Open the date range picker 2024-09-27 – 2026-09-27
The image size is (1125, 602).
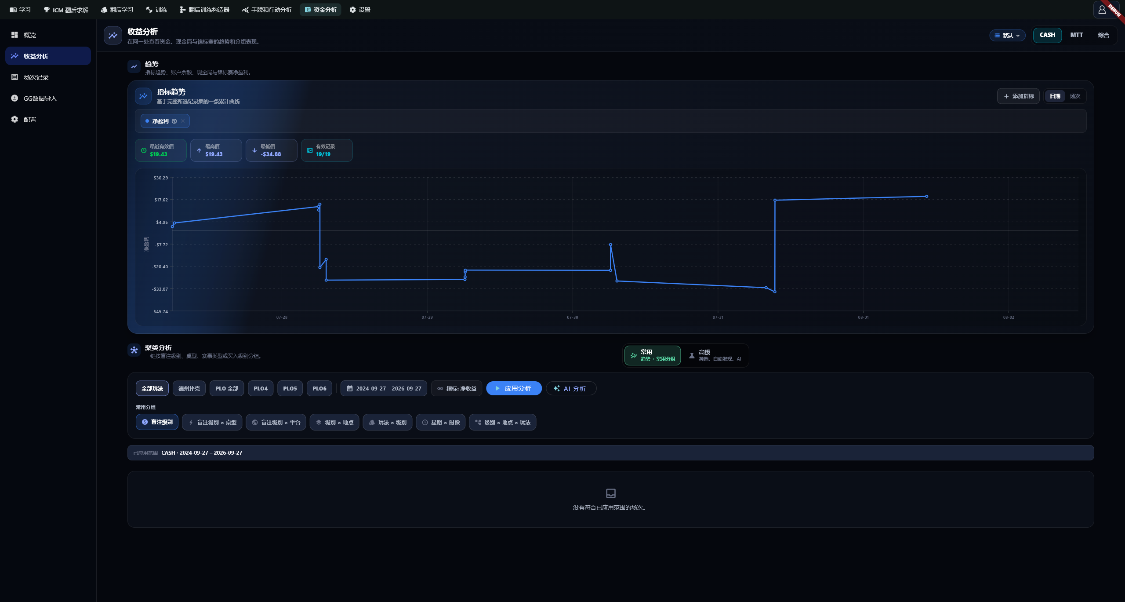pos(384,388)
